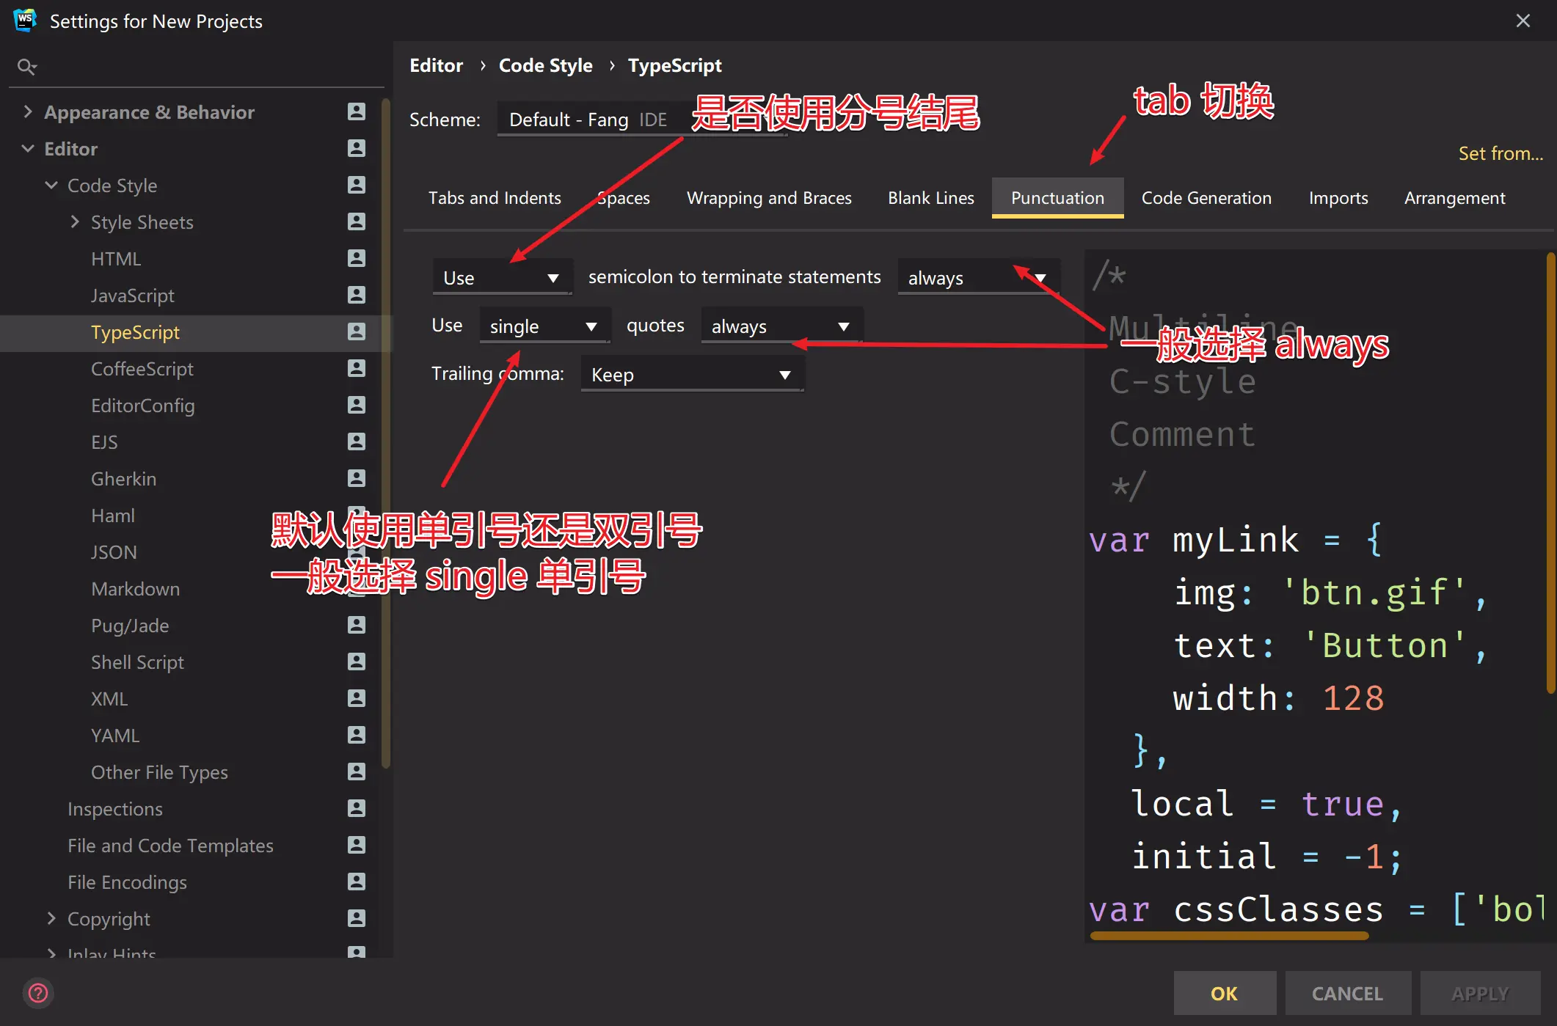The height and width of the screenshot is (1026, 1557).
Task: Switch to the Code Generation tab
Action: pos(1206,198)
